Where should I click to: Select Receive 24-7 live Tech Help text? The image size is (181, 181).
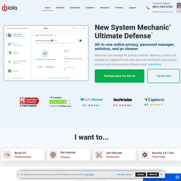point(163,155)
